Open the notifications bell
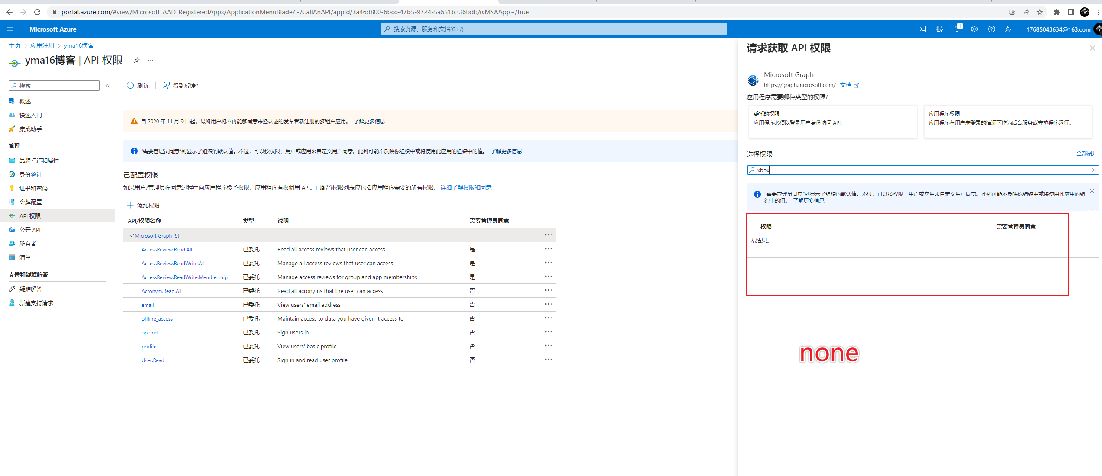Viewport: 1102px width, 476px height. click(957, 29)
